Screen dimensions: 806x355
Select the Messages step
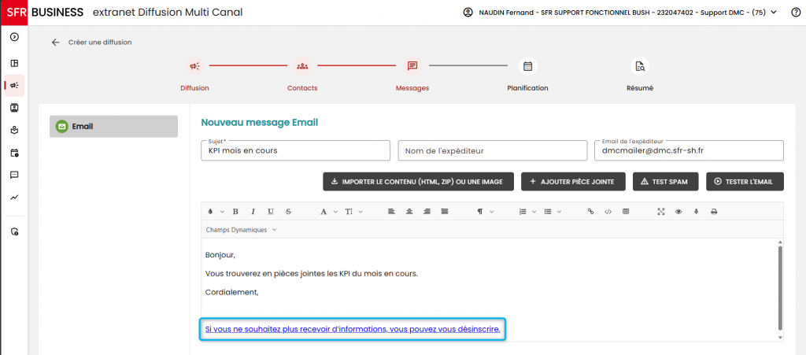pyautogui.click(x=412, y=75)
